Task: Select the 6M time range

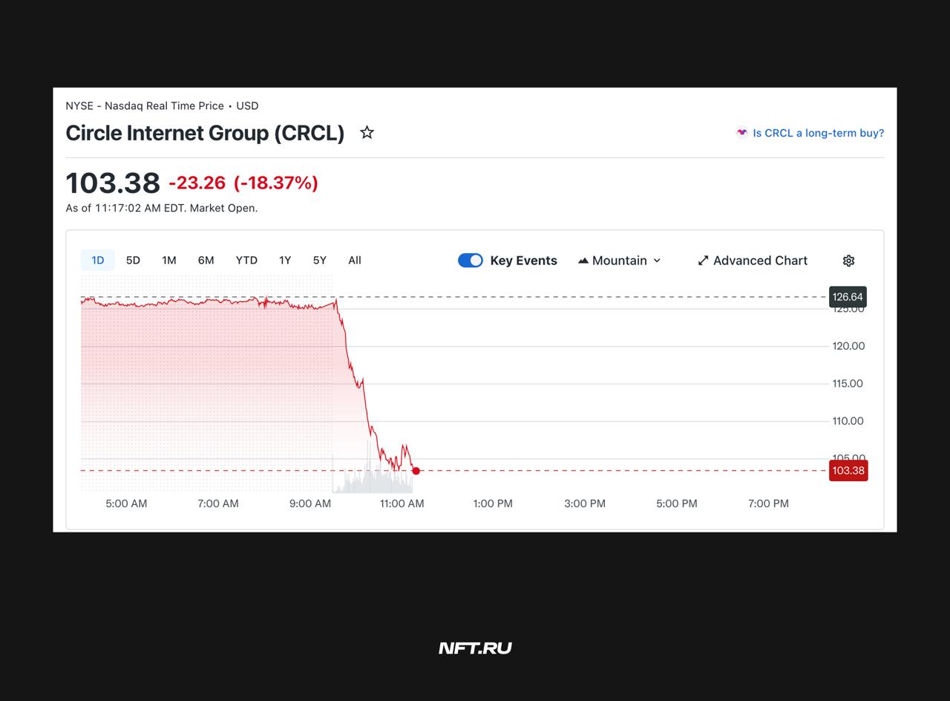Action: pos(206,260)
